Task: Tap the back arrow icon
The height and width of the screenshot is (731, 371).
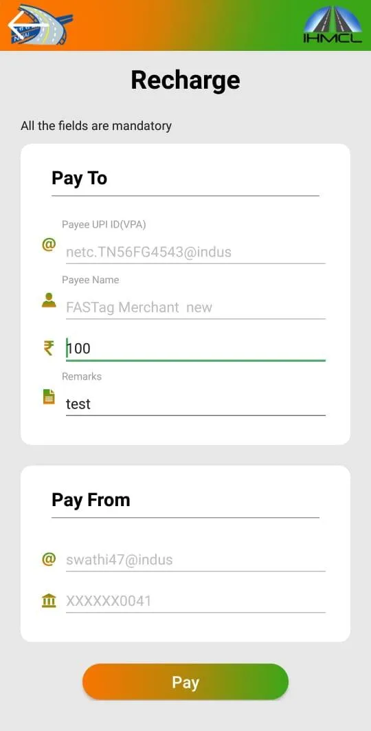Action: 24,24
